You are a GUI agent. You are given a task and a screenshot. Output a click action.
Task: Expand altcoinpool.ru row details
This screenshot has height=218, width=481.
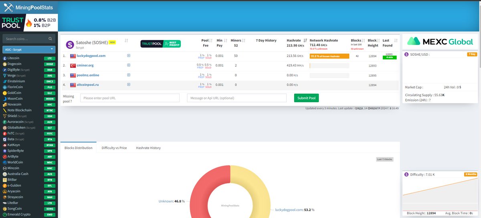pos(129,85)
